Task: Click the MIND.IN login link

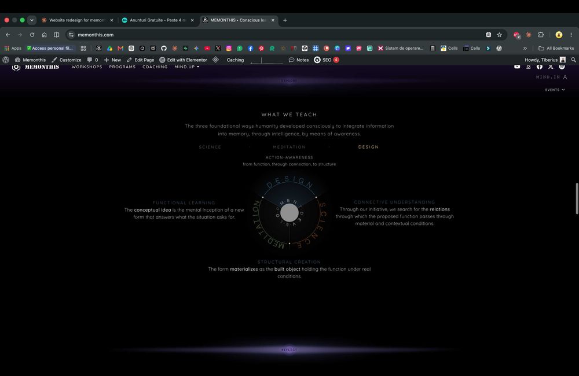Action: coord(552,77)
